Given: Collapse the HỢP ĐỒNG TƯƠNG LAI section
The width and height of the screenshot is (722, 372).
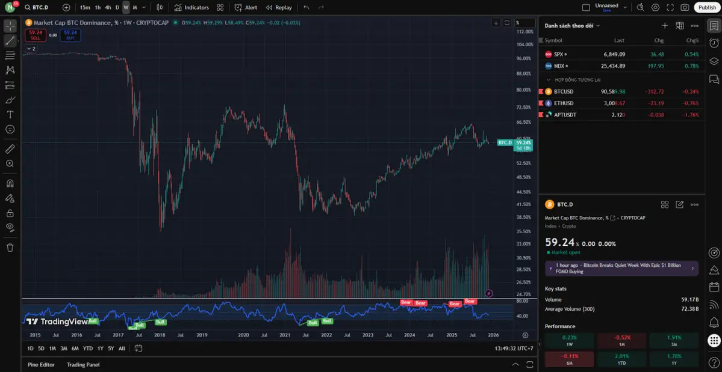Looking at the screenshot, I should pyautogui.click(x=549, y=79).
